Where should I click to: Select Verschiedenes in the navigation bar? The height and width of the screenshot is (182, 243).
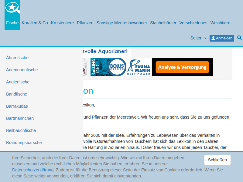193,23
